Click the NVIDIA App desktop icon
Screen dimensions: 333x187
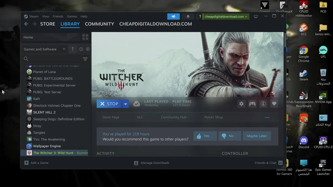(323, 97)
